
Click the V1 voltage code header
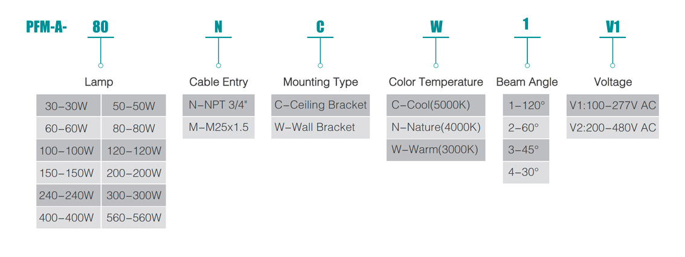(x=613, y=27)
